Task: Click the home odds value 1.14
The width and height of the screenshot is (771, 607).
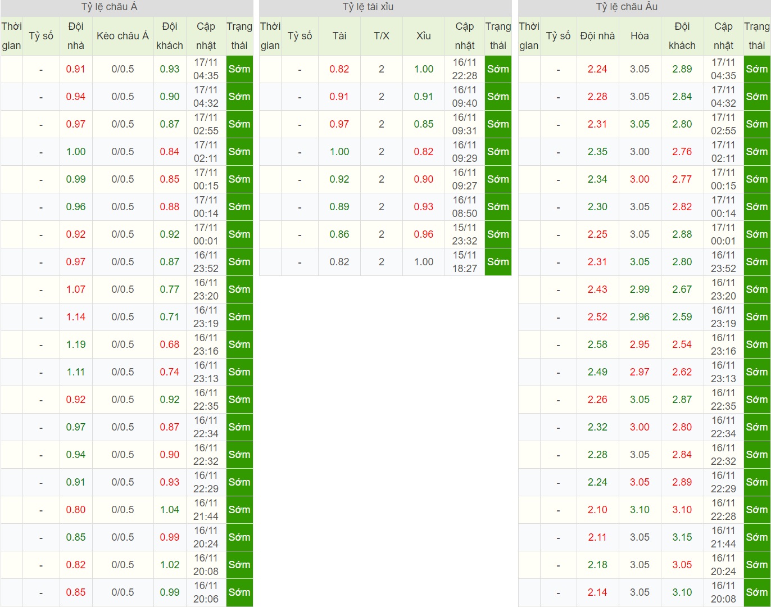Action: click(76, 317)
